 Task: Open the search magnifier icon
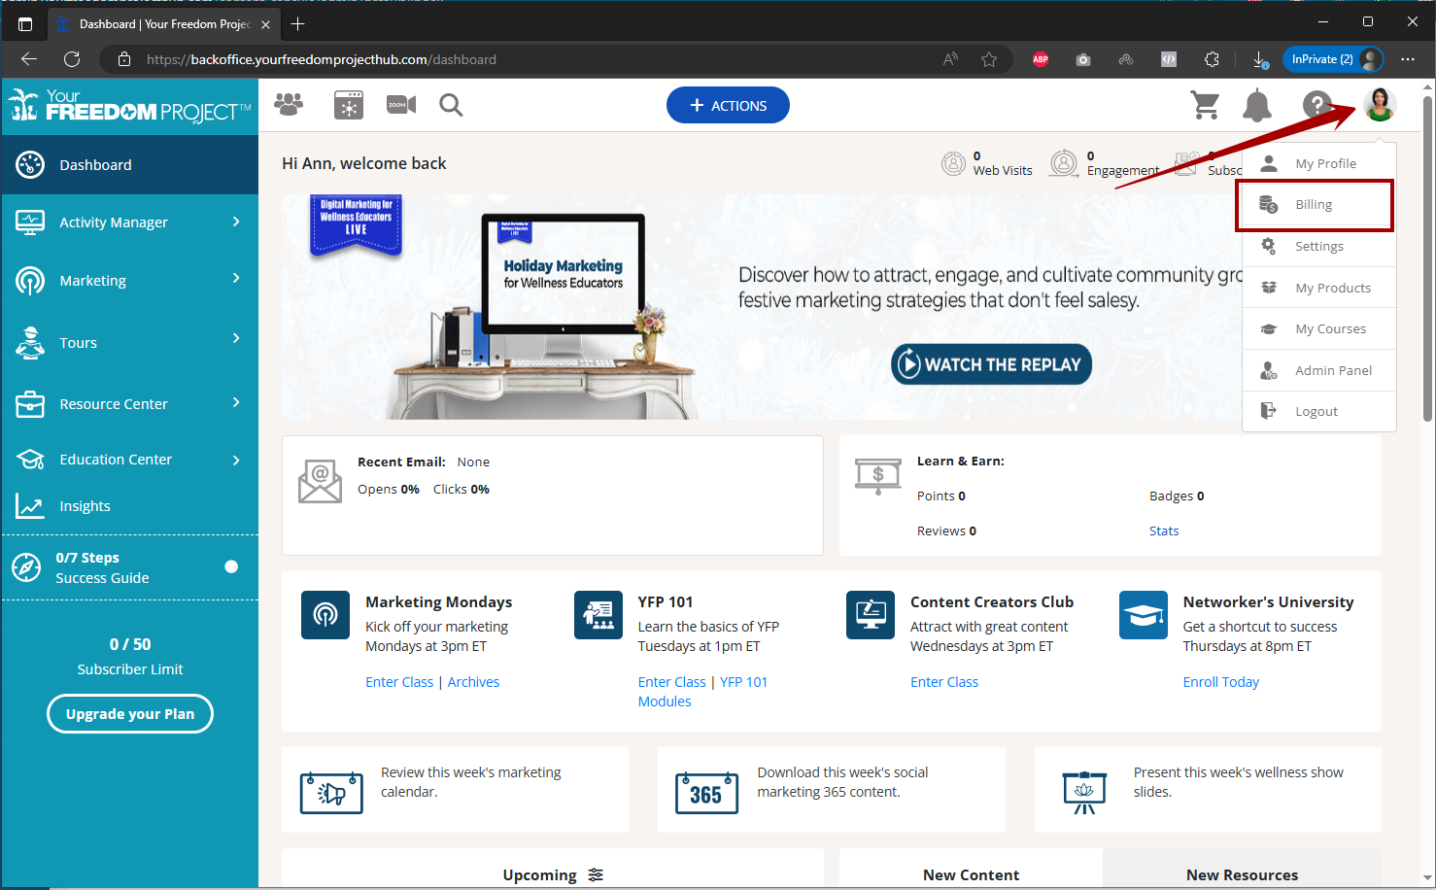pyautogui.click(x=451, y=104)
